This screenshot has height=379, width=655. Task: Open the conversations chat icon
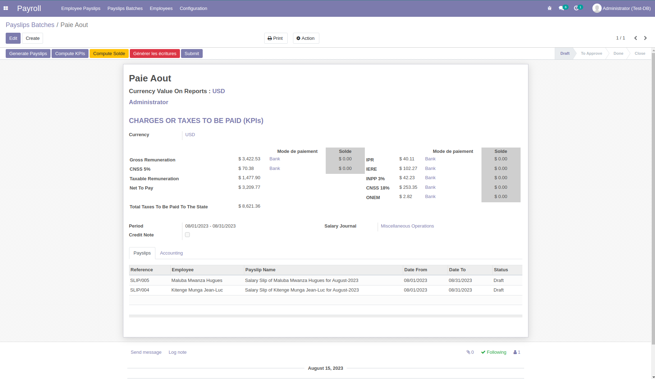click(x=561, y=8)
